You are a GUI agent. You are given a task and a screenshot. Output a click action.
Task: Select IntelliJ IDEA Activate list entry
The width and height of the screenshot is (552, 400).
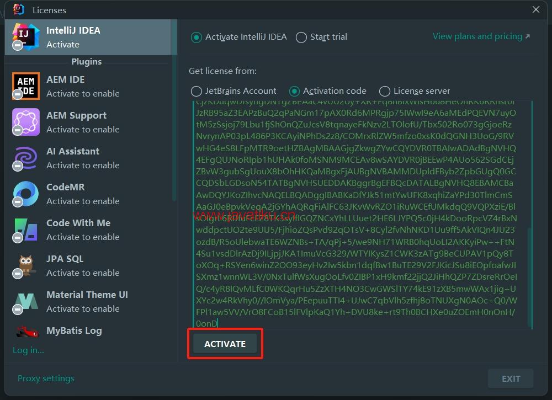click(88, 38)
